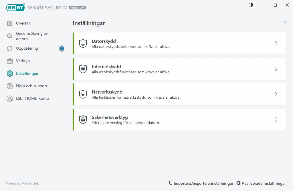Open Importera/exportera inställningar
The image size is (293, 191).
tap(201, 184)
